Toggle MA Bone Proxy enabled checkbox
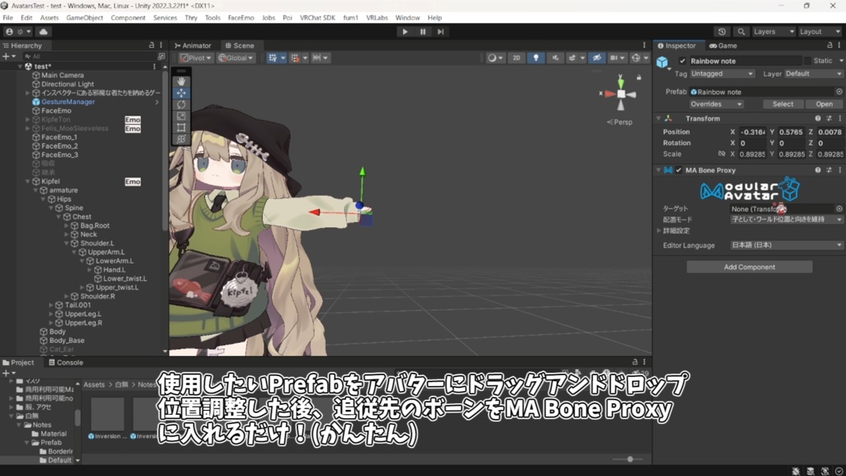The height and width of the screenshot is (476, 846). [679, 170]
